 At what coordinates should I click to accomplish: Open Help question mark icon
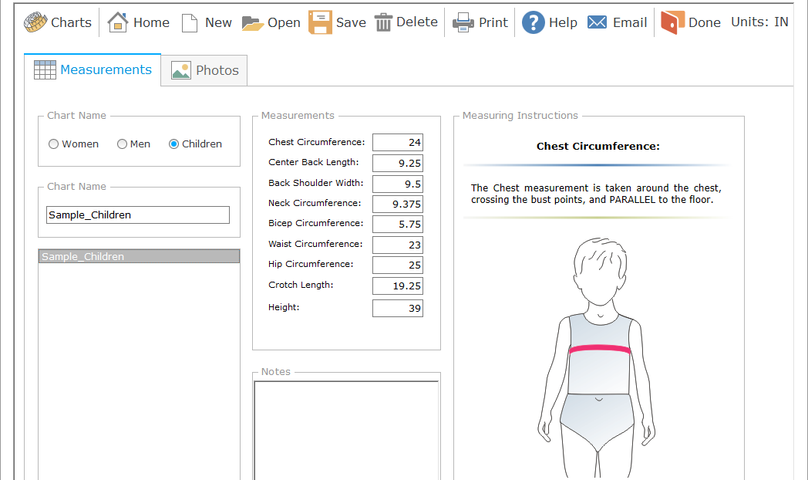pos(533,22)
